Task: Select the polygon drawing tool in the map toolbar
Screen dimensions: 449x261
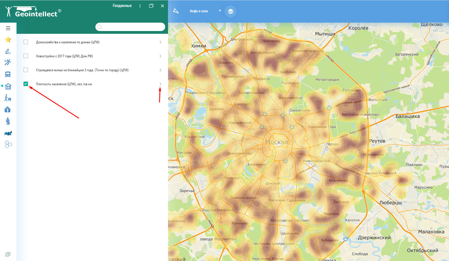Action: [176, 11]
